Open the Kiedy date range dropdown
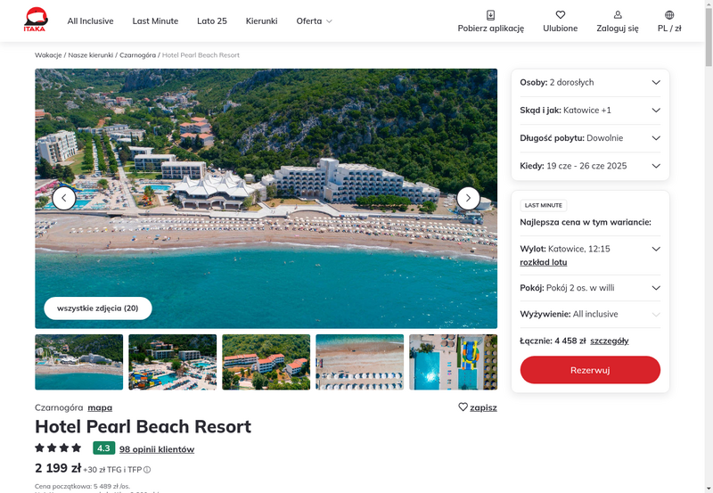The width and height of the screenshot is (713, 493). tap(590, 166)
